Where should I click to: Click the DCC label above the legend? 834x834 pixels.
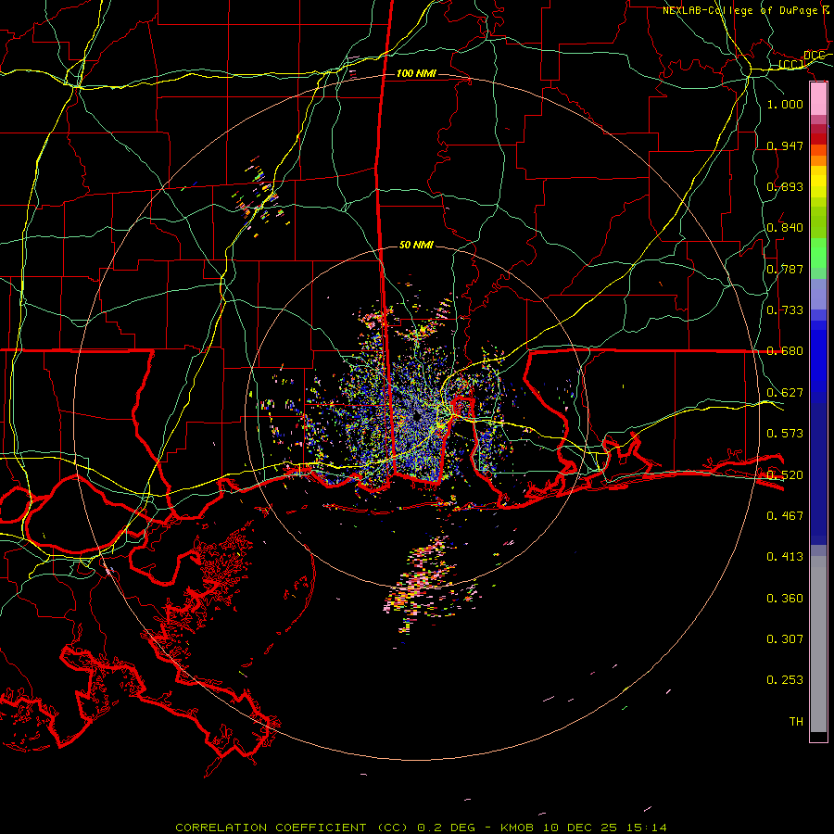pyautogui.click(x=814, y=56)
